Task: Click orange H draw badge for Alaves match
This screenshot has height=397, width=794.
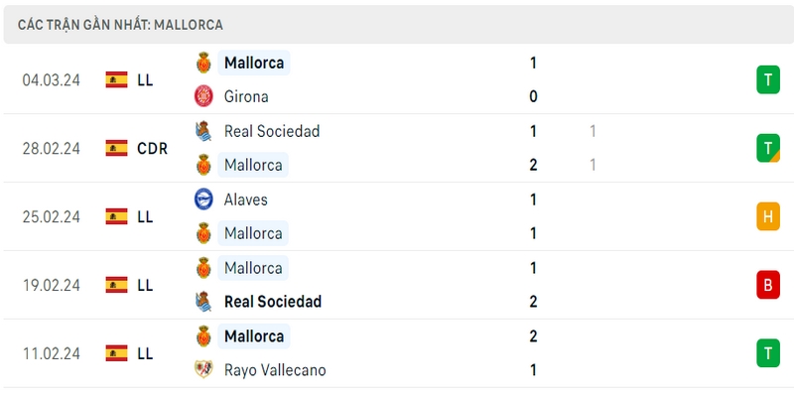Action: (768, 216)
